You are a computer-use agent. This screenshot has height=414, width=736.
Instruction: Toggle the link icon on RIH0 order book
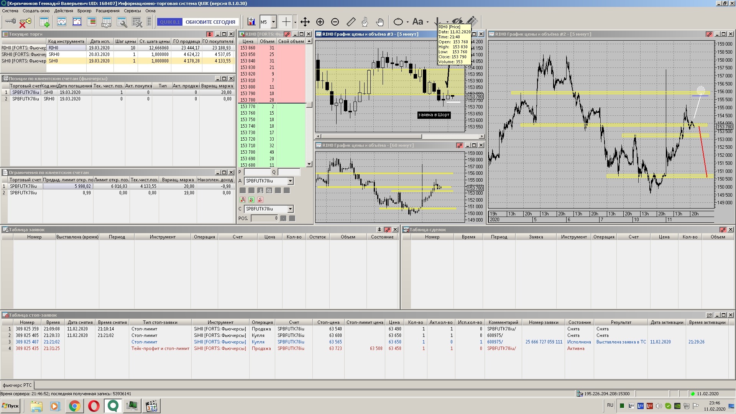(287, 34)
